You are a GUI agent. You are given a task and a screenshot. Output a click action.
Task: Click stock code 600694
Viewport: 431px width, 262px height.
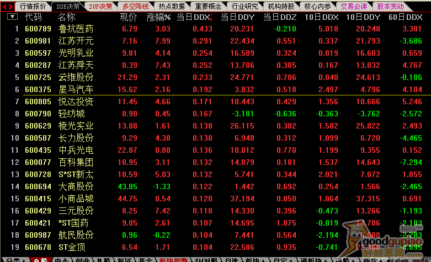coord(38,186)
